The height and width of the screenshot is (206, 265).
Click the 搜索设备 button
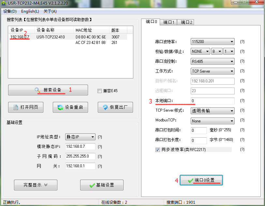coord(48,90)
